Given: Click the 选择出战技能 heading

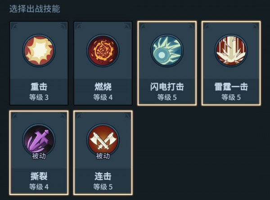Looking at the screenshot, I should click(35, 9).
